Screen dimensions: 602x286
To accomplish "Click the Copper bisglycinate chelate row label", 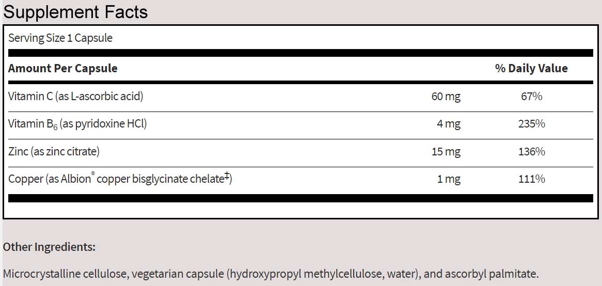I will (x=120, y=179).
